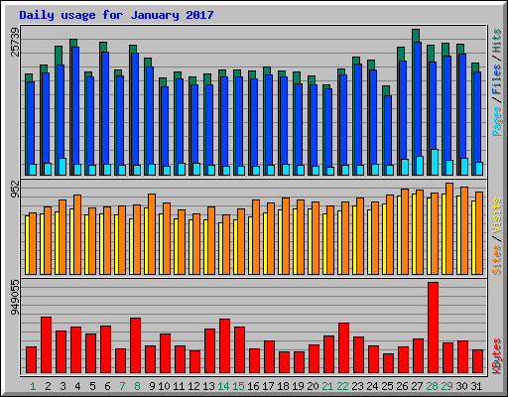
Task: Select the cyan Pages bar for day 21
Action: point(330,171)
